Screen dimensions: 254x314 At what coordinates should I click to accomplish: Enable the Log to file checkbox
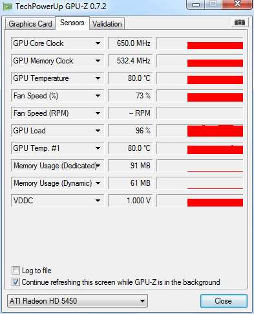[16, 270]
